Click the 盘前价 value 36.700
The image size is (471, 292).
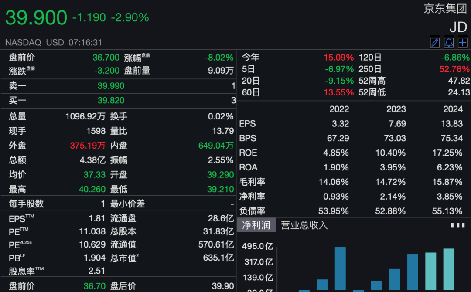[x=106, y=58]
